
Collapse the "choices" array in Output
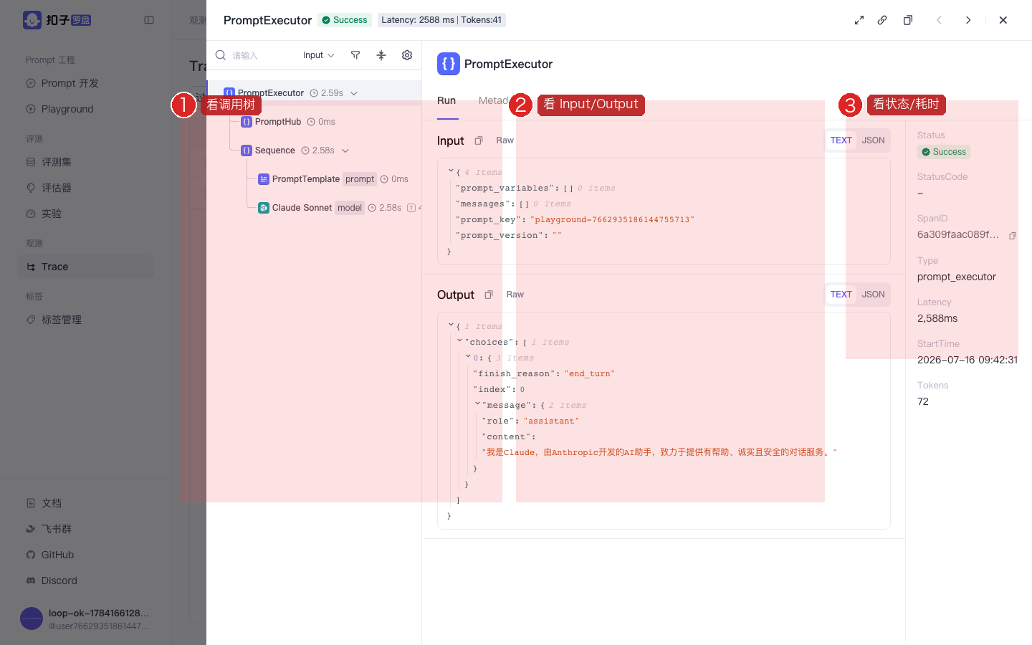tap(459, 341)
